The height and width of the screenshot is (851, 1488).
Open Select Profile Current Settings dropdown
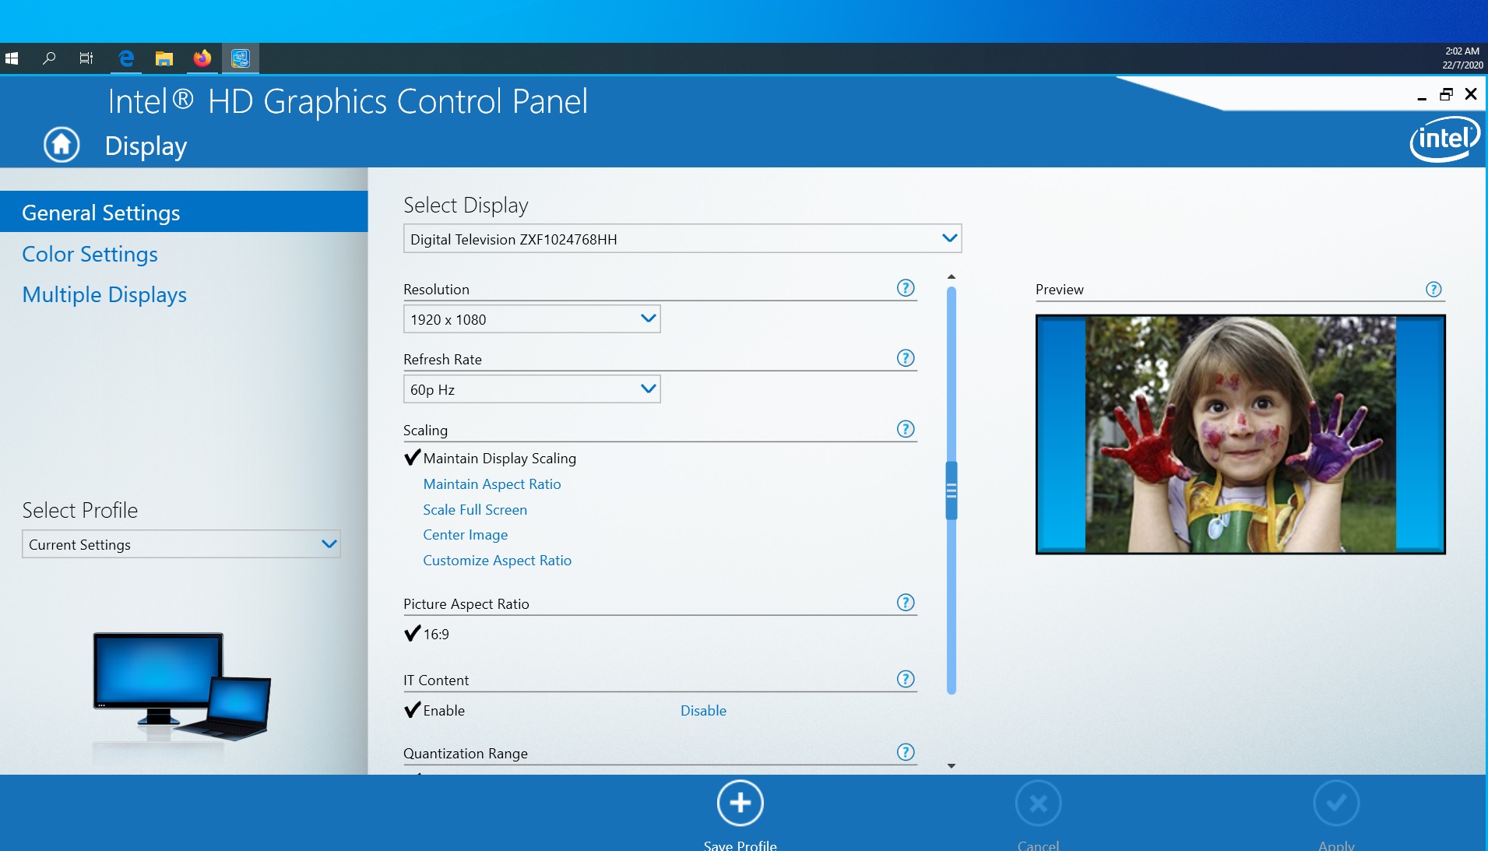[181, 543]
